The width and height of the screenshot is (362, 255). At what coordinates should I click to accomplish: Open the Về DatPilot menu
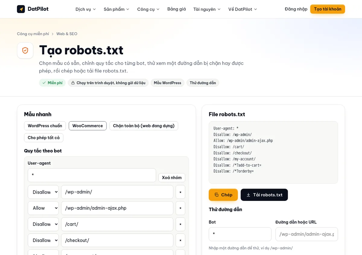243,9
